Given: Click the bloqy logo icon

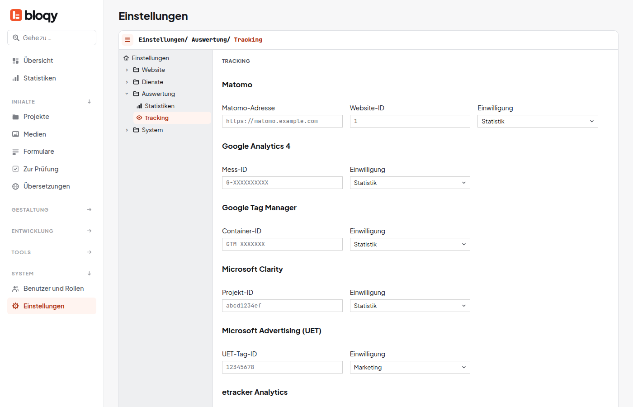Looking at the screenshot, I should coord(16,15).
